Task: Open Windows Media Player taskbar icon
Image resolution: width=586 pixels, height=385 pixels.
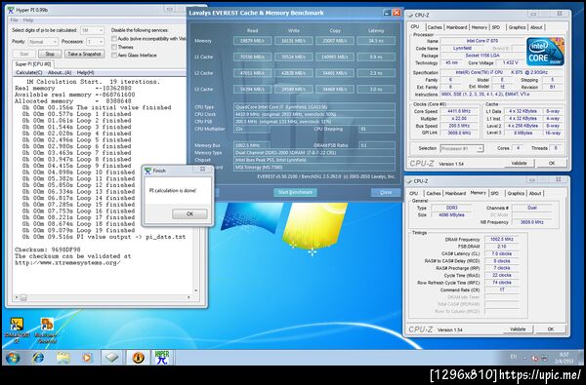Action: pos(87,358)
